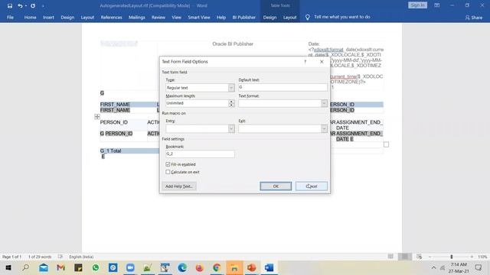Open Firefox from the taskbar
490x275 pixels.
pyautogui.click(x=199, y=267)
